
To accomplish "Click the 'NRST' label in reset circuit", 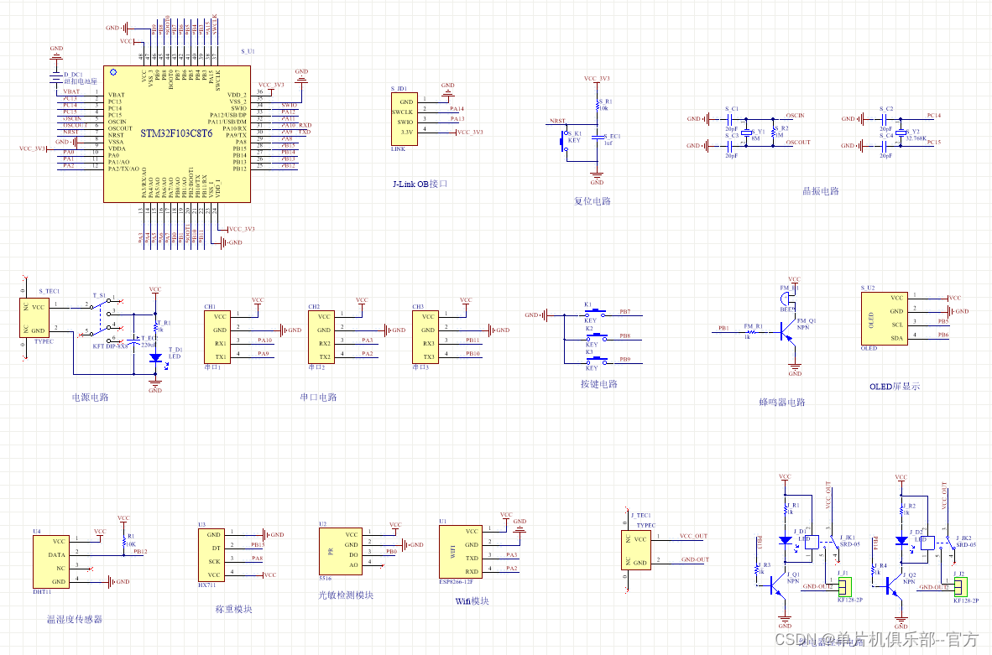I will (557, 121).
